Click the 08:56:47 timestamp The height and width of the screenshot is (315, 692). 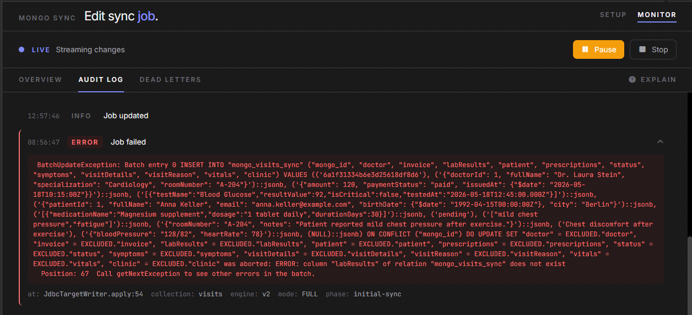click(x=44, y=142)
